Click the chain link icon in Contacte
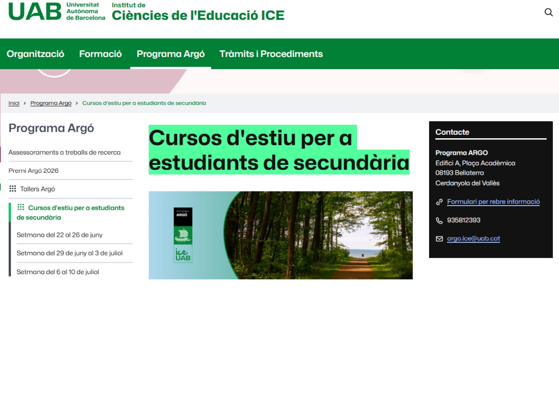 tap(439, 202)
